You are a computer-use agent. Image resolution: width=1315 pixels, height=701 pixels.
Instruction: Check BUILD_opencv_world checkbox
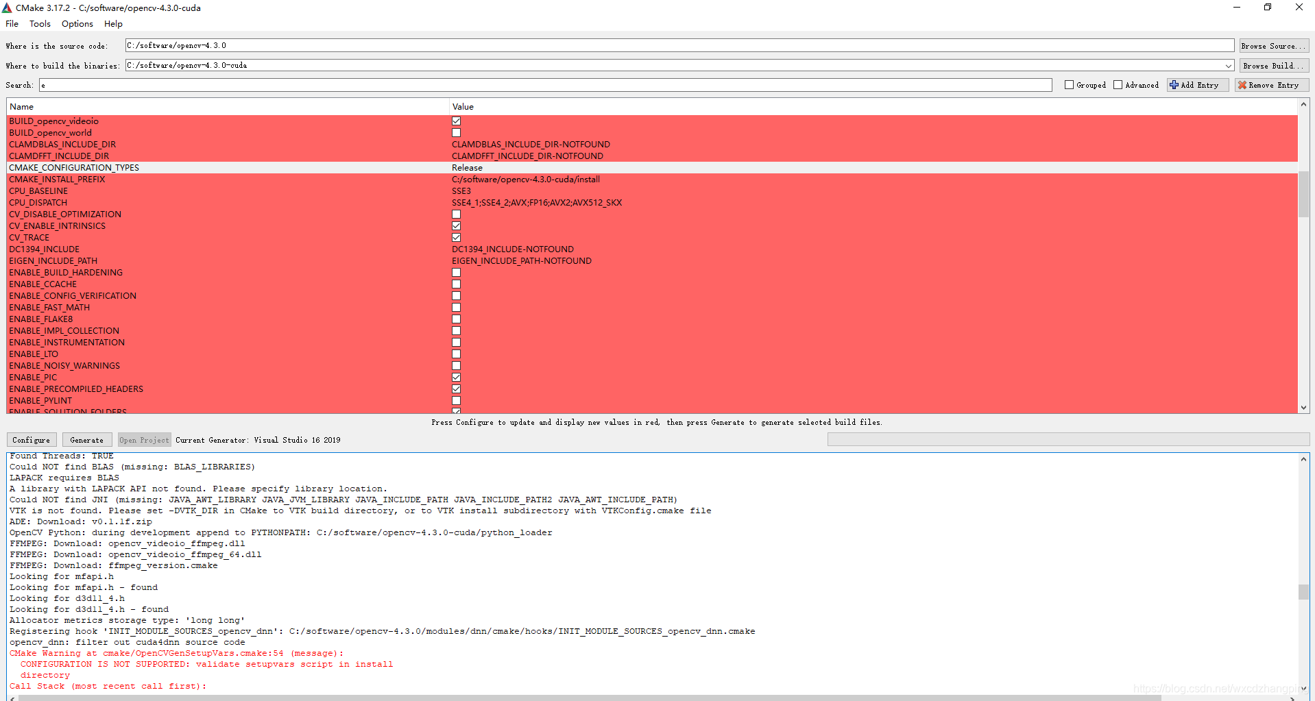coord(456,133)
